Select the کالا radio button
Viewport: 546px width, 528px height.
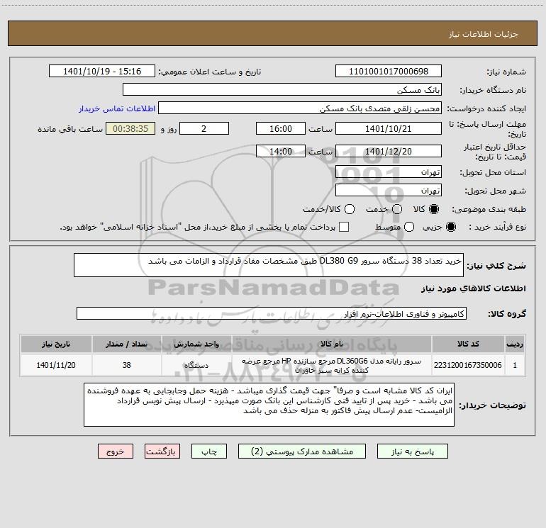pos(433,209)
